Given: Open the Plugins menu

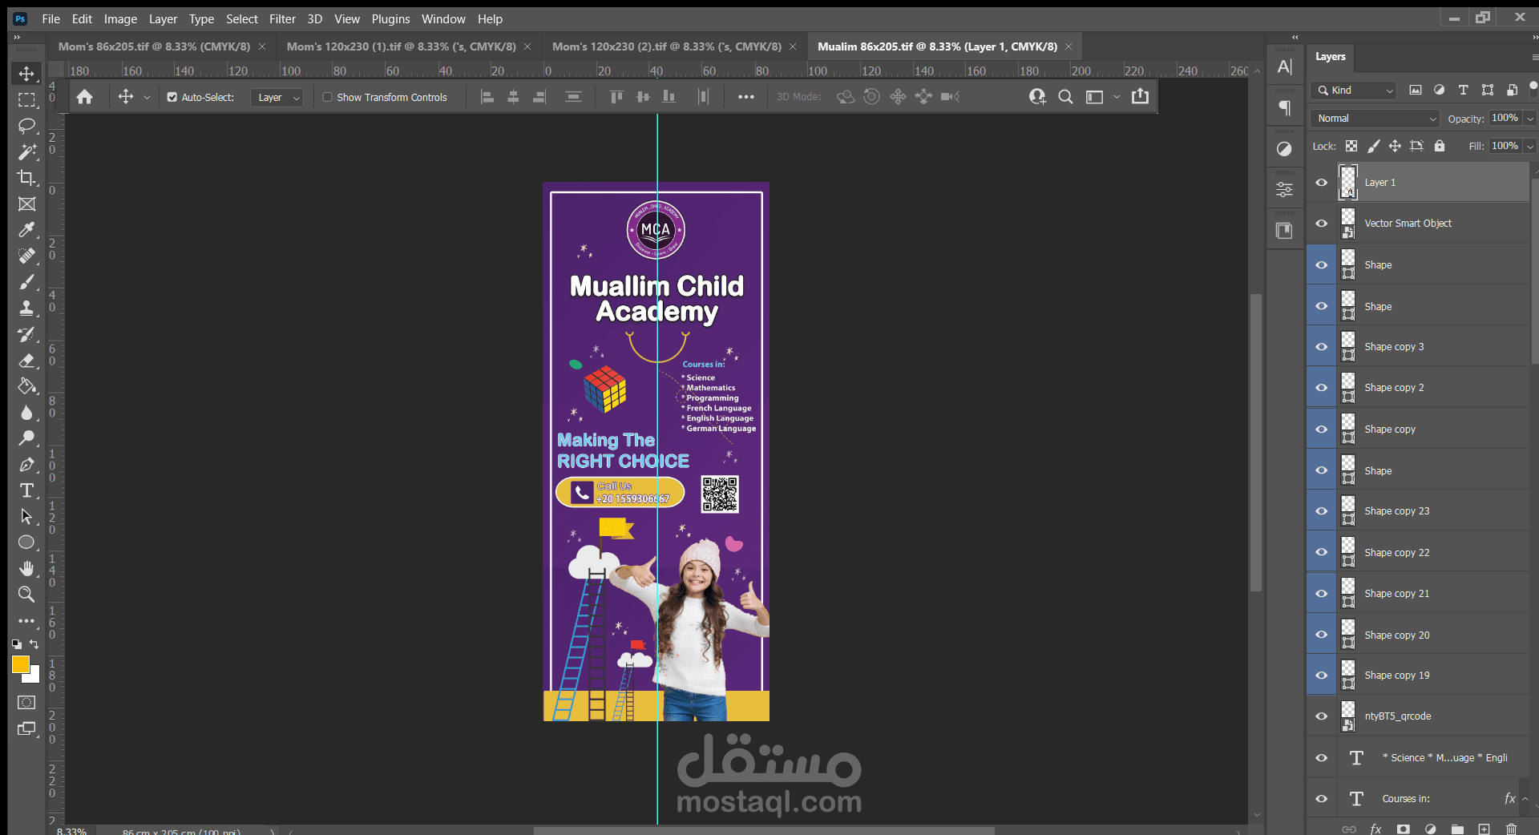Looking at the screenshot, I should (x=390, y=18).
